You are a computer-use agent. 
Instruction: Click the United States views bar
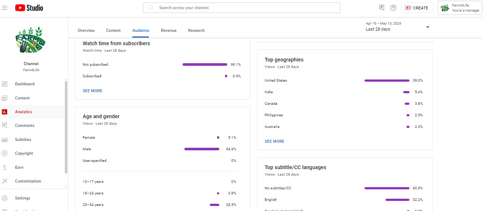coord(387,81)
